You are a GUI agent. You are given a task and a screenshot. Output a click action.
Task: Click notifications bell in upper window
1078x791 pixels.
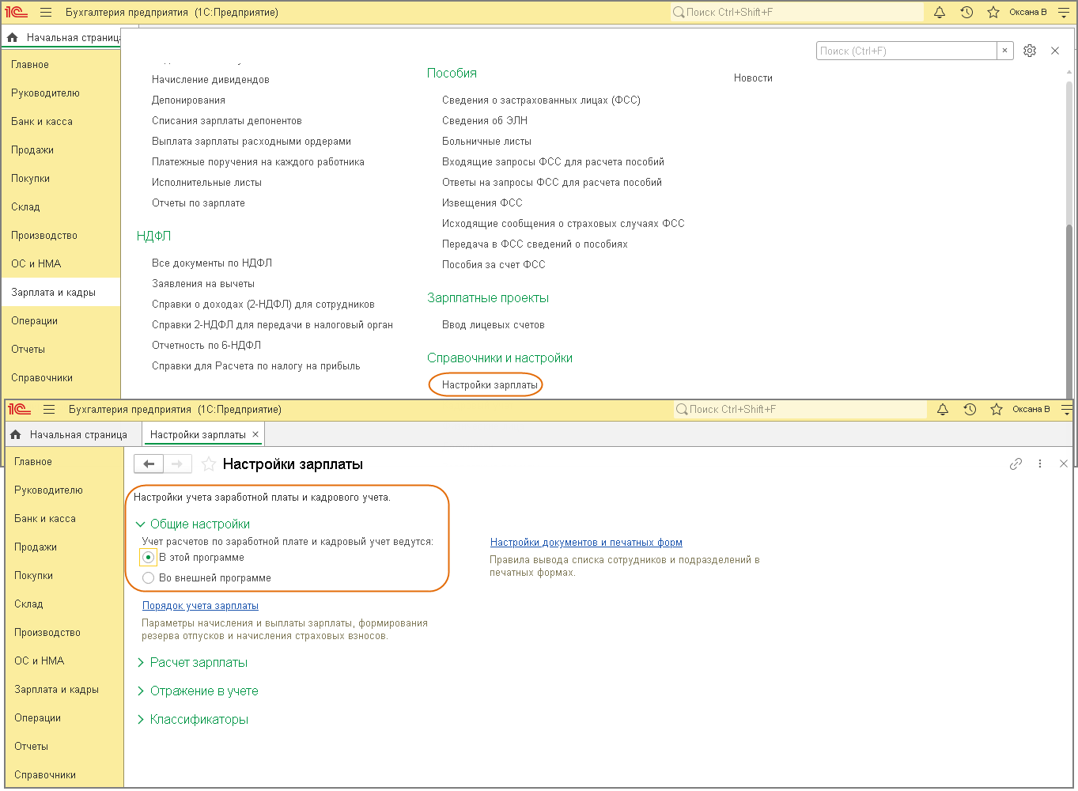(x=940, y=13)
